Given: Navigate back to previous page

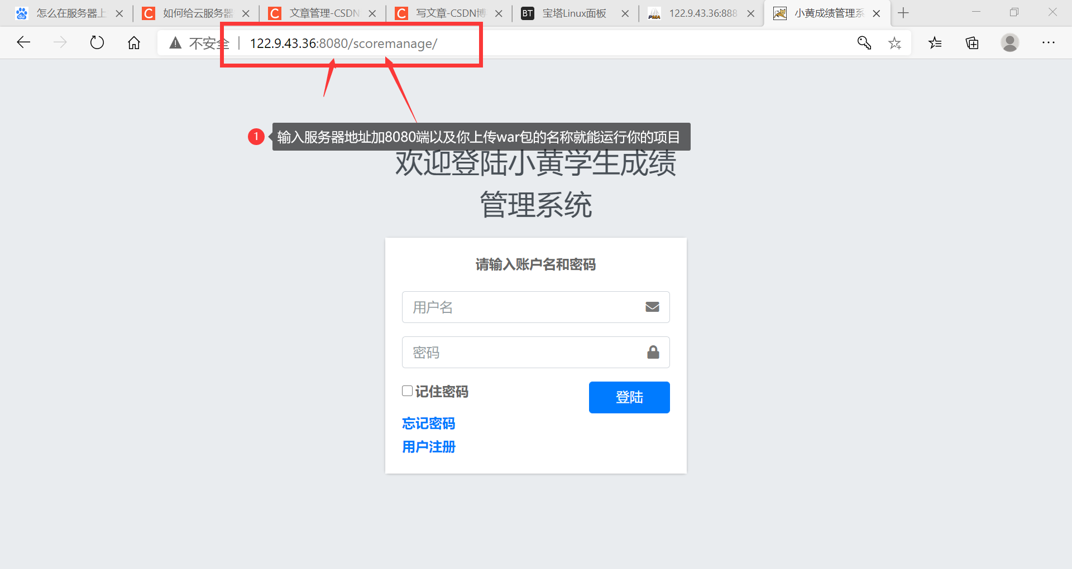Looking at the screenshot, I should [x=23, y=42].
